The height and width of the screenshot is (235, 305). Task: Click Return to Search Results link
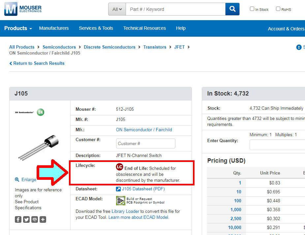coord(39,63)
